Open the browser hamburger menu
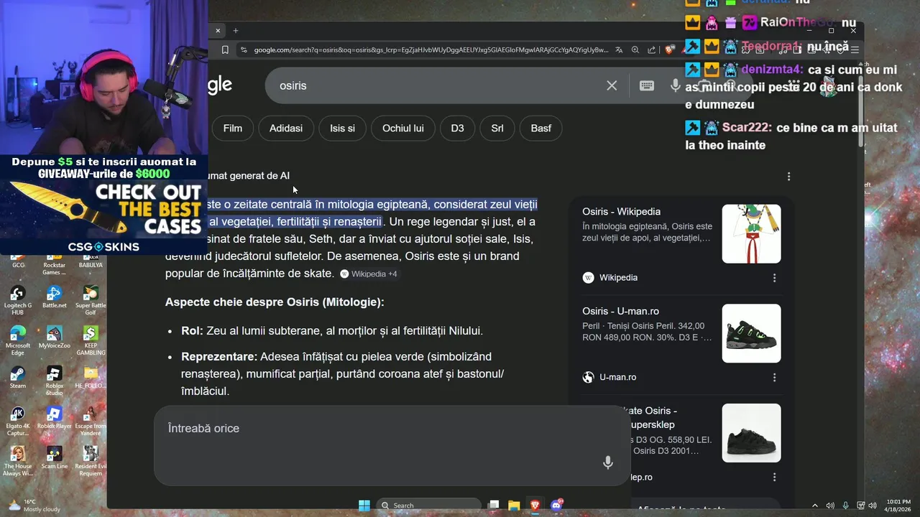Viewport: 920px width, 517px height. click(x=855, y=50)
